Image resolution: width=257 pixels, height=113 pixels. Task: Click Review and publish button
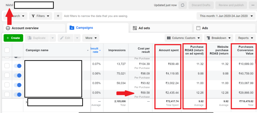231,5
